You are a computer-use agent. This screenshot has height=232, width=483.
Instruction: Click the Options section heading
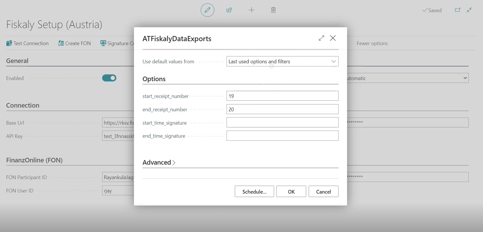(154, 79)
